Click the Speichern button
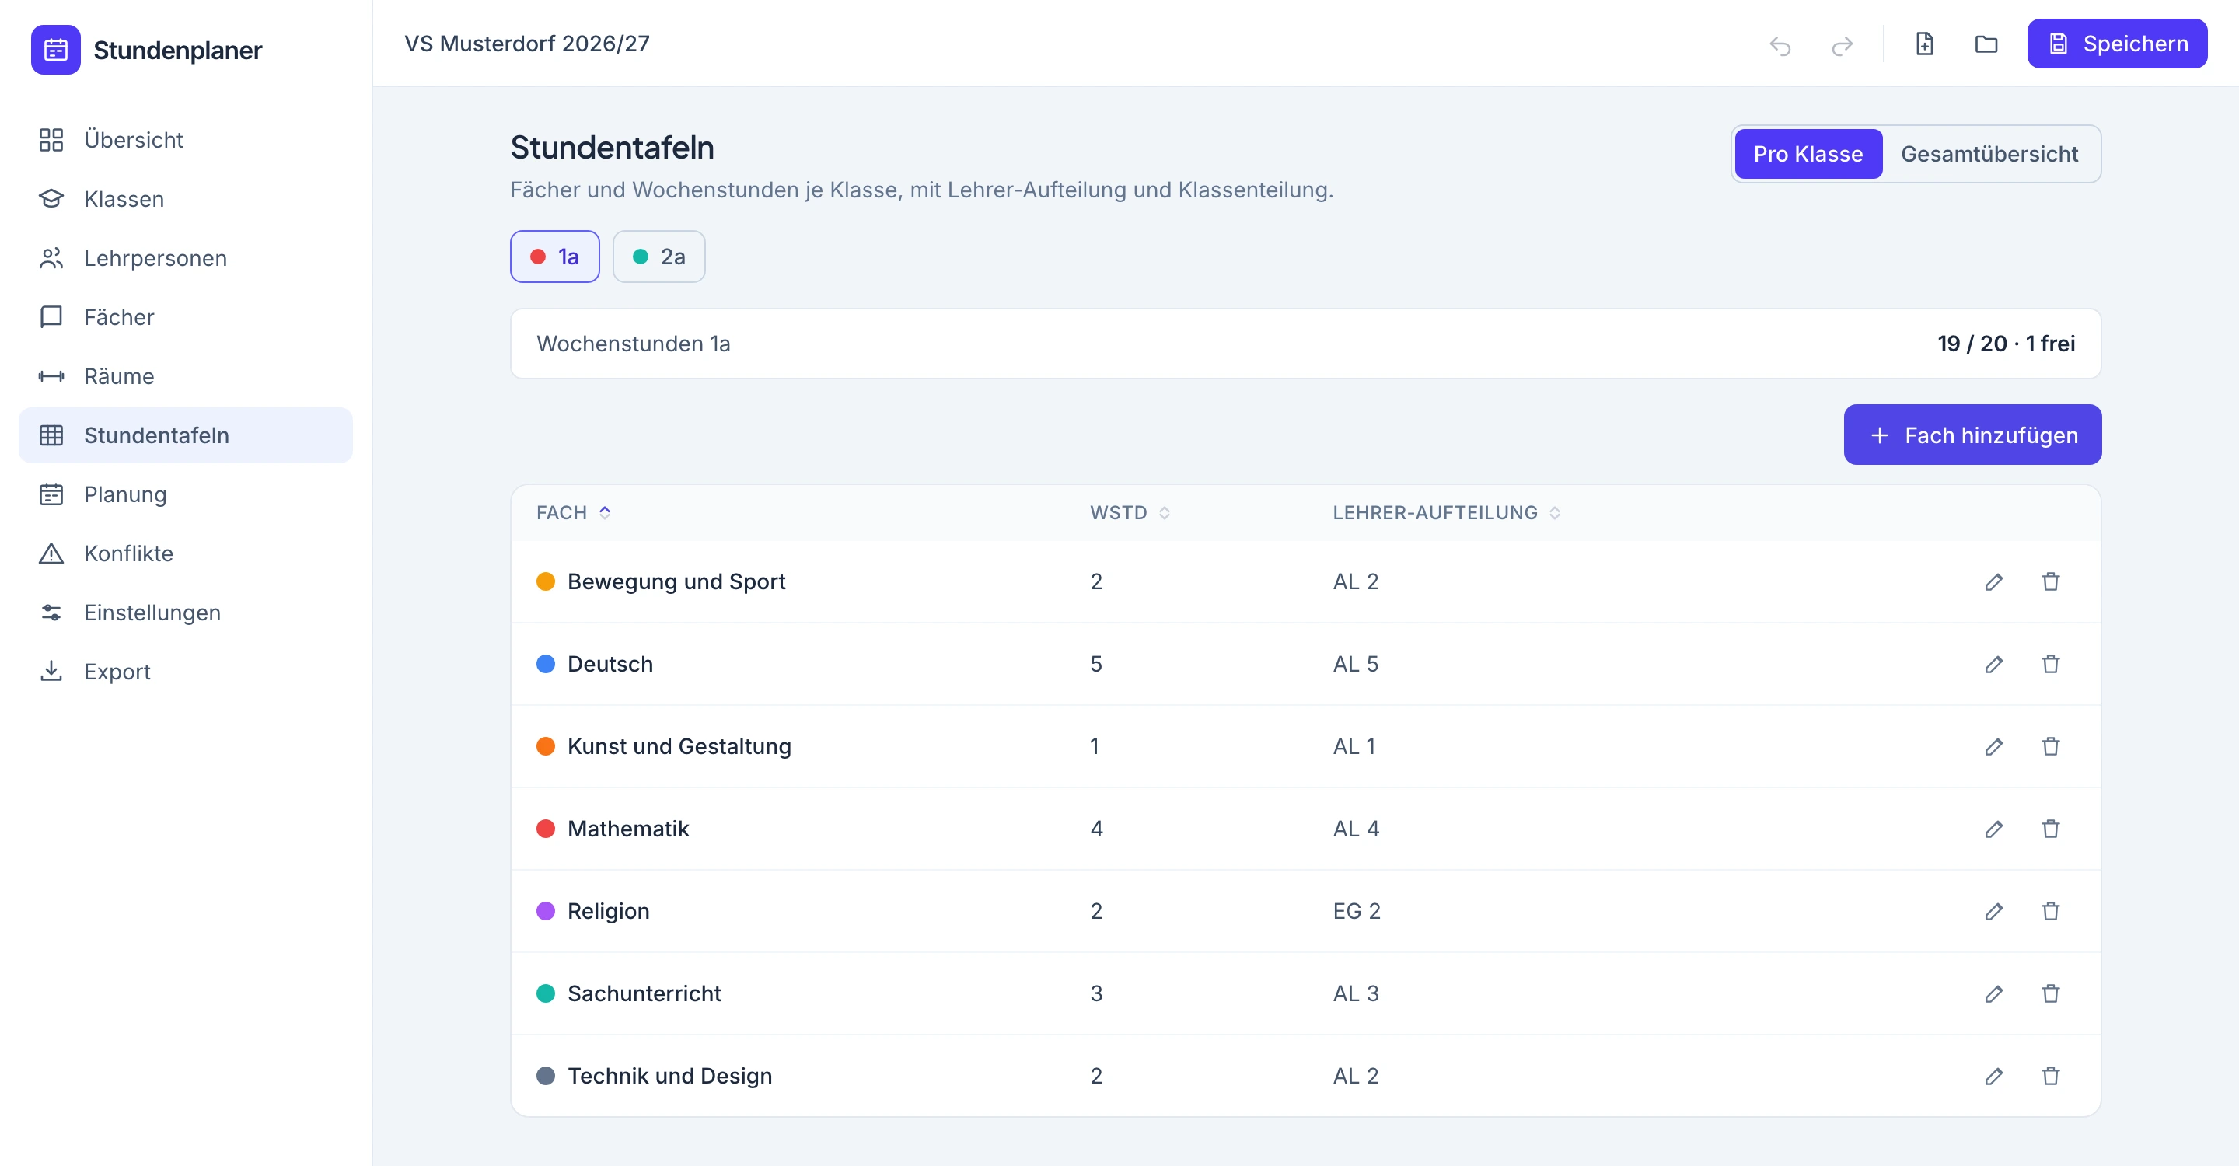This screenshot has height=1166, width=2239. pos(2117,44)
